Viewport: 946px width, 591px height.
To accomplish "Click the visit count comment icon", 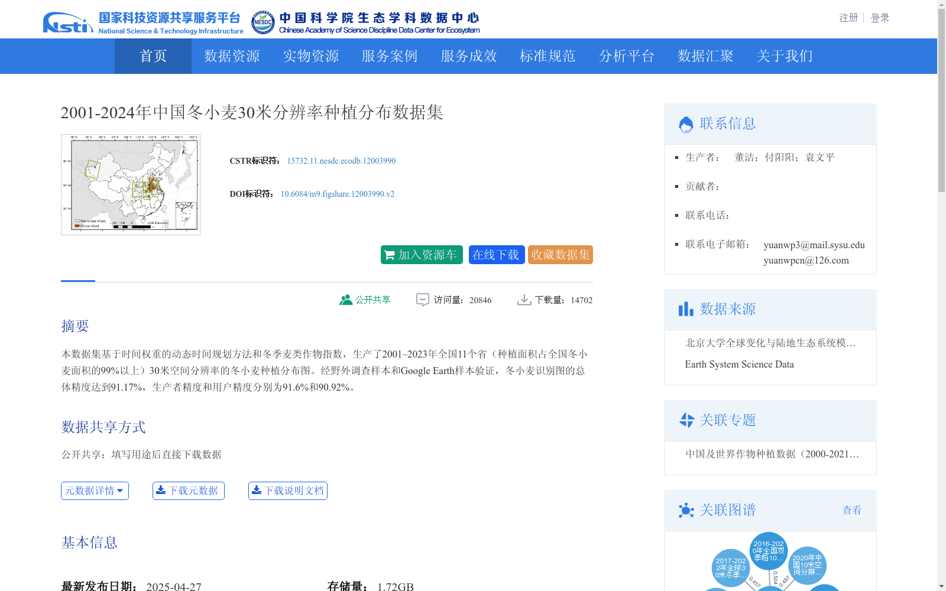I will (x=423, y=300).
